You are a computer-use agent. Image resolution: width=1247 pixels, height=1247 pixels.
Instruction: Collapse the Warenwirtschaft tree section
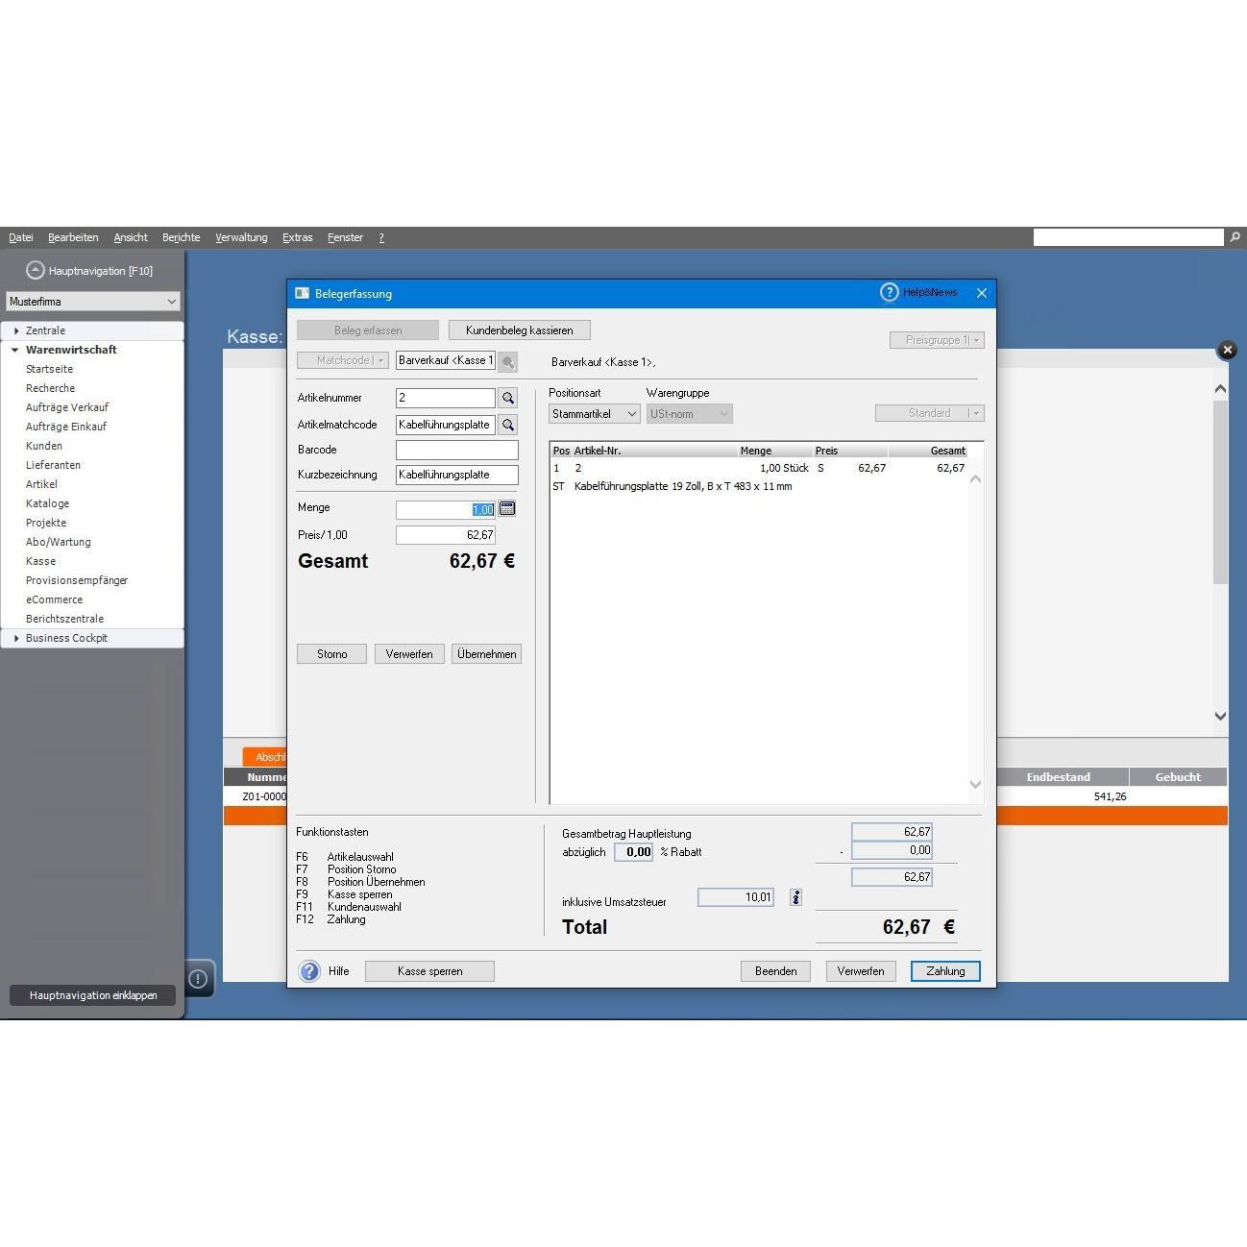point(15,350)
